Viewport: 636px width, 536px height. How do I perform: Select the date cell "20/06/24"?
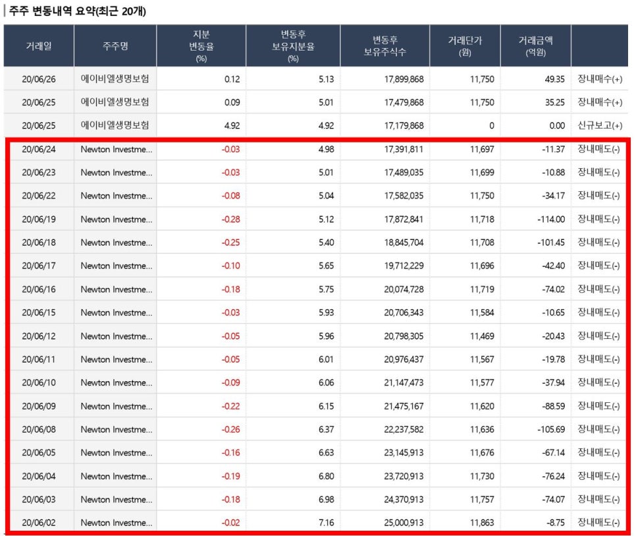[x=39, y=150]
